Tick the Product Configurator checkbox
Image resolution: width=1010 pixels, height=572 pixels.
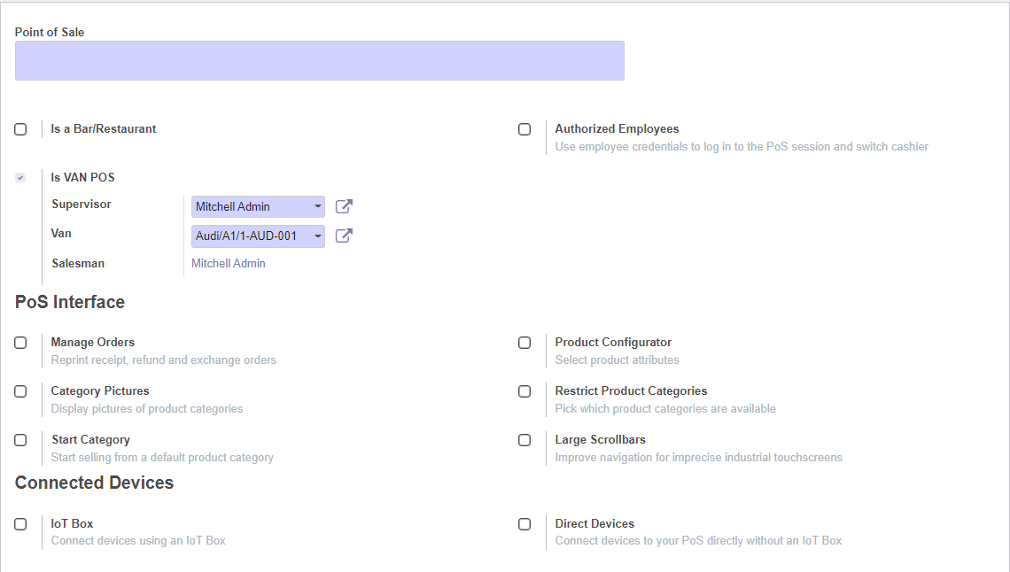point(524,343)
